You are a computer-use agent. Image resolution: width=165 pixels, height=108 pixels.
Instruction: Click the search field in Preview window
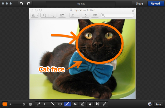117,15
